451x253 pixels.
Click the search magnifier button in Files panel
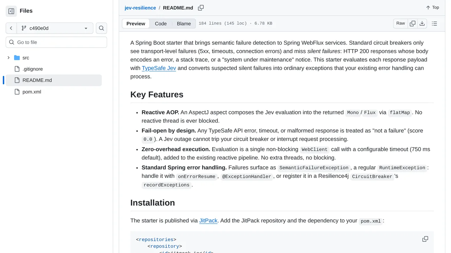click(x=101, y=28)
